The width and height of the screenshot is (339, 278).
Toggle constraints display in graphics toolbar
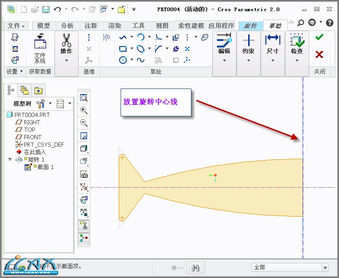pos(84,225)
